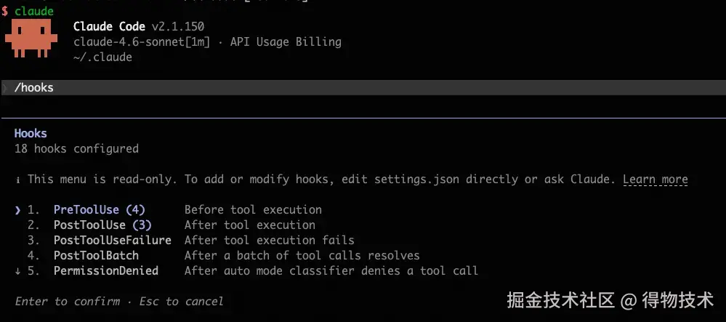
Task: Click the prompt chevron before /hooks
Action: tap(4, 87)
